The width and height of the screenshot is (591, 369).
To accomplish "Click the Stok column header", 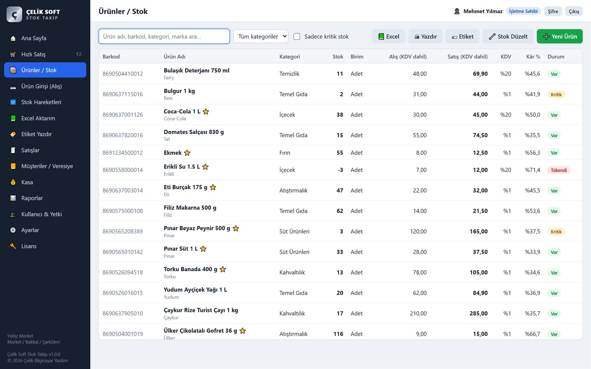I will [x=338, y=57].
